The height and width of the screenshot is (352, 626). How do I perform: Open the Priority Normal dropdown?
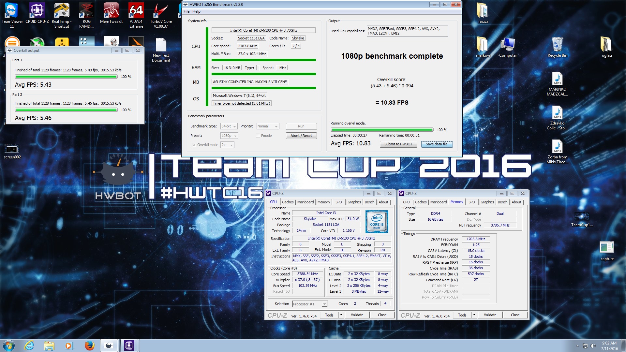(268, 126)
